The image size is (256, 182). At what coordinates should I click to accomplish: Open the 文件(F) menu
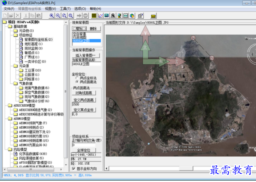pyautogui.click(x=9, y=9)
